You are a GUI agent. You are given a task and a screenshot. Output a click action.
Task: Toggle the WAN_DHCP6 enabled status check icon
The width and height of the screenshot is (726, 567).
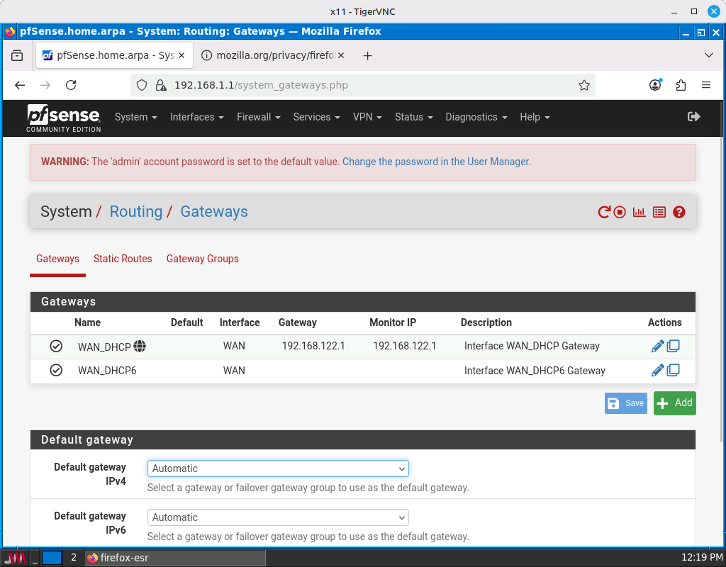coord(56,371)
